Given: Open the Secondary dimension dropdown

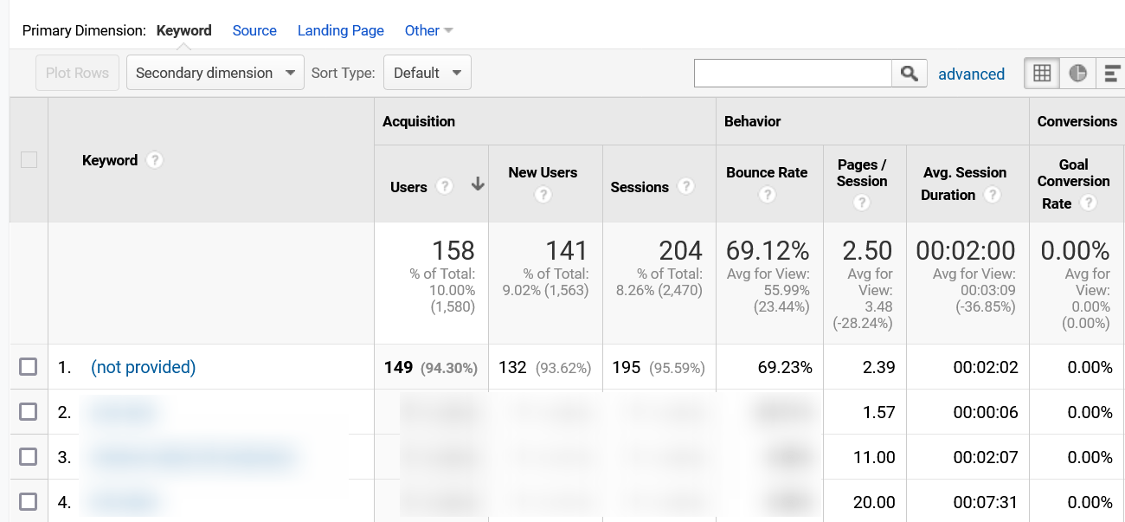Looking at the screenshot, I should pyautogui.click(x=215, y=74).
